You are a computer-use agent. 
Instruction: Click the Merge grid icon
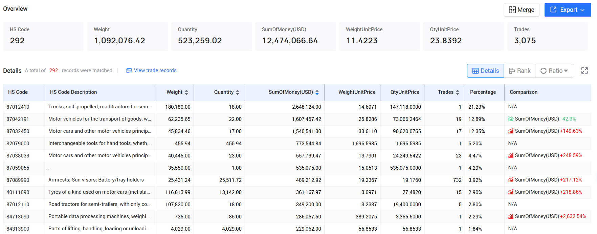pyautogui.click(x=512, y=10)
